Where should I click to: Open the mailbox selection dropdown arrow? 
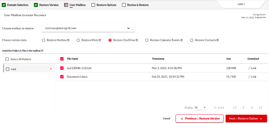point(129,28)
